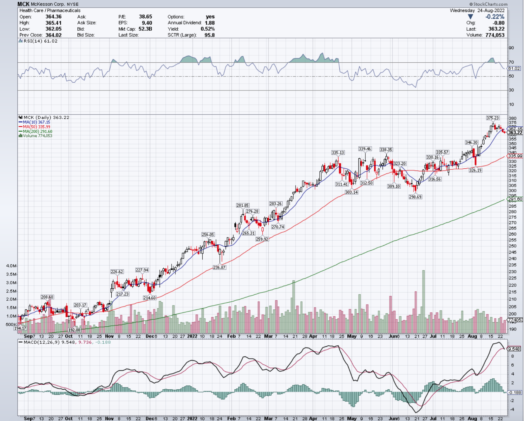Click the 338.35 price annotation
Viewport: 524px width, 421px height.
point(386,150)
